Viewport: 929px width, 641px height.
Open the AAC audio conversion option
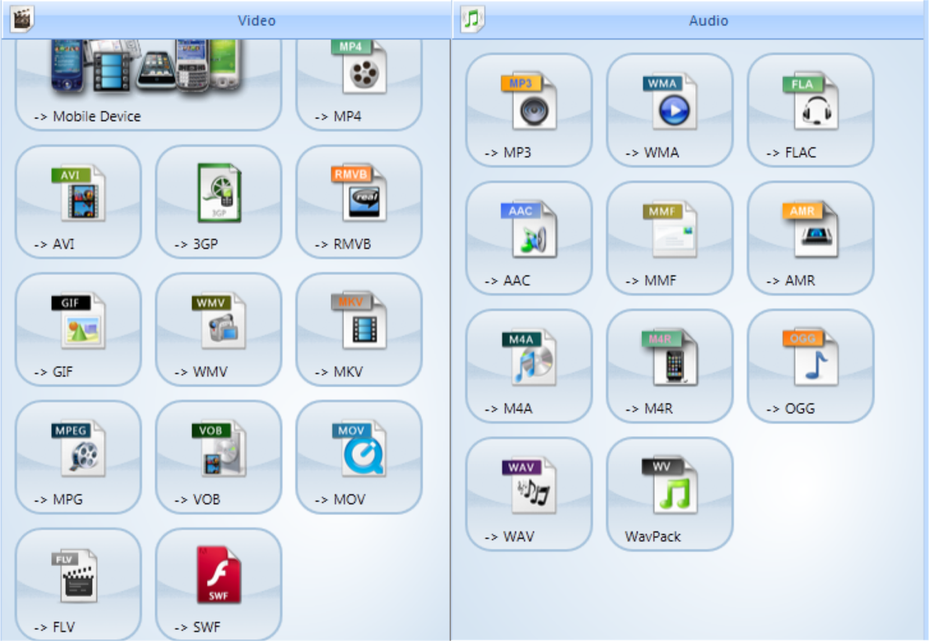coord(529,238)
